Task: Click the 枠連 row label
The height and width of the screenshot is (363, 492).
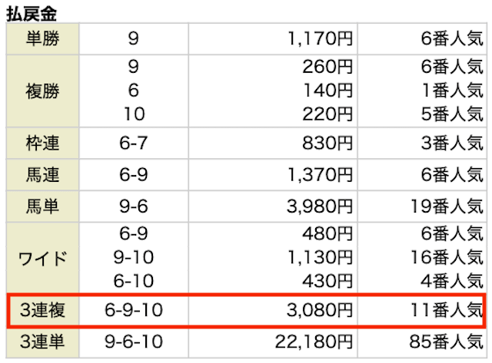Action: click(x=43, y=144)
